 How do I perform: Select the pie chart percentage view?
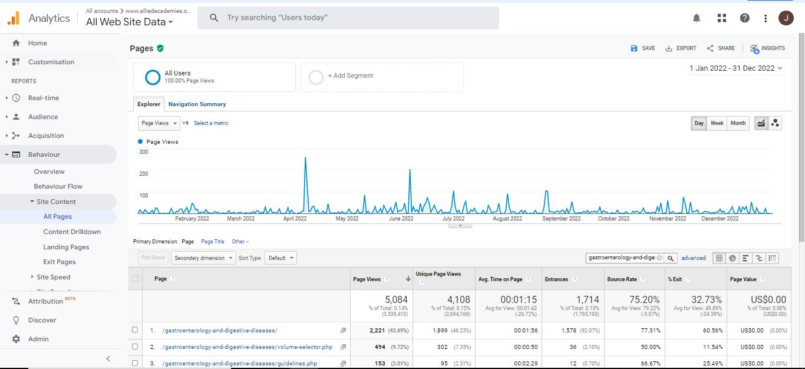coord(732,258)
